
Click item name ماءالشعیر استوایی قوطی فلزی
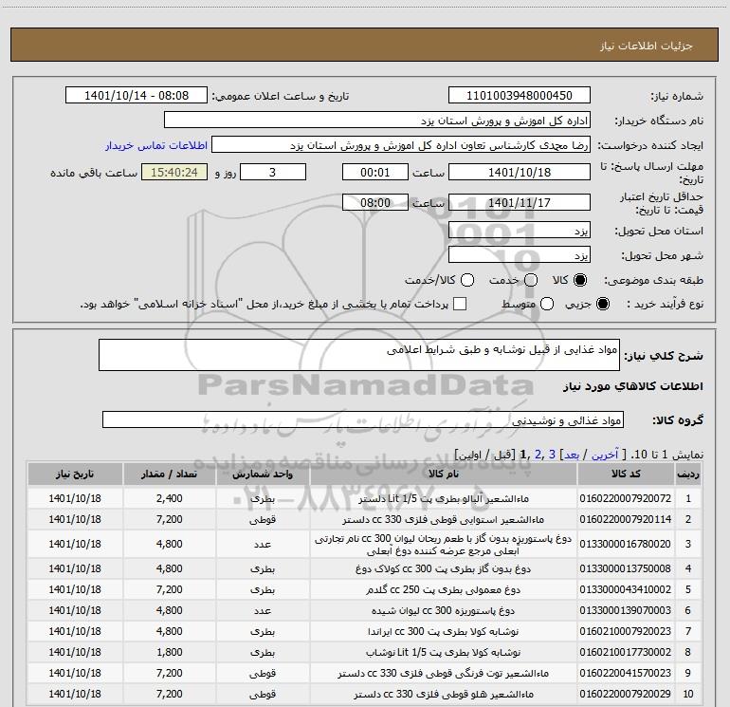[x=444, y=519]
